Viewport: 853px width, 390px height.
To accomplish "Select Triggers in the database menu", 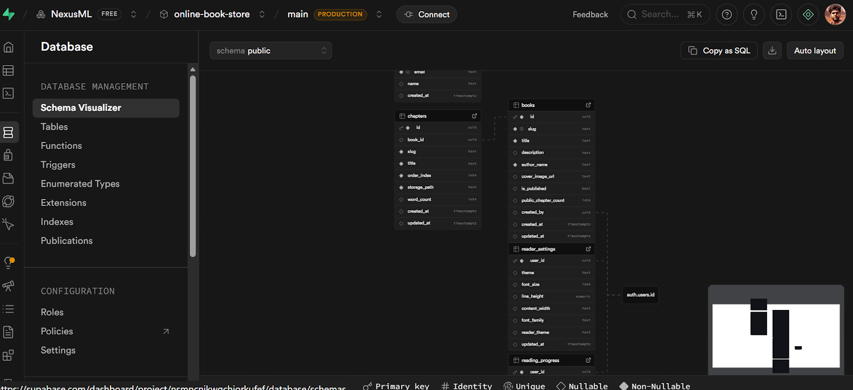I will point(58,165).
